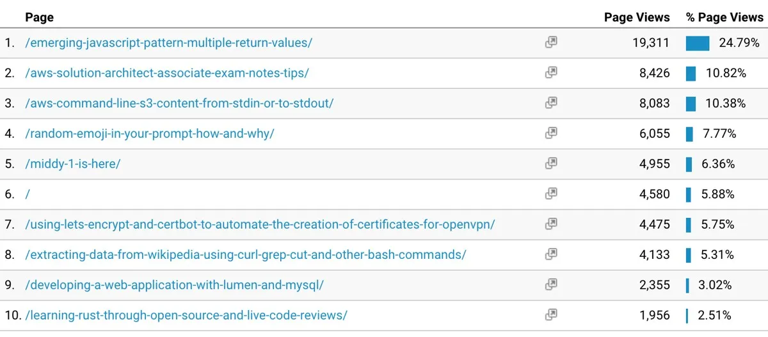Viewport: 768px width, 337px height.
Task: Click the Page column header
Action: pyautogui.click(x=39, y=17)
